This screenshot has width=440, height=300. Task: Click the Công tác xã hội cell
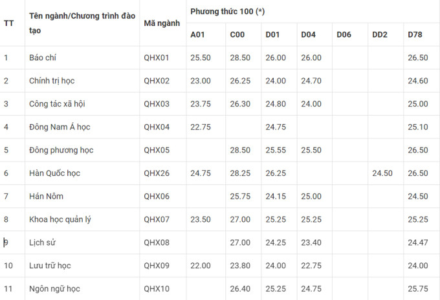tap(57, 103)
